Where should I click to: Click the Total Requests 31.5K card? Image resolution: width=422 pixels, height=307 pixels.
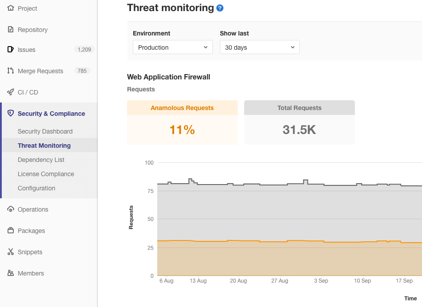pos(299,122)
